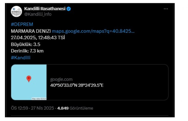The width and height of the screenshot is (188, 121).
Task: Open the Kandilli Rasathanesi display name
Action: tap(45, 9)
